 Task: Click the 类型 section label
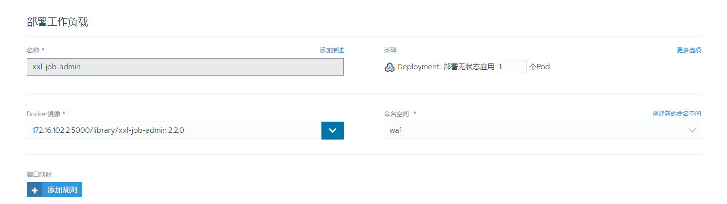click(x=390, y=50)
